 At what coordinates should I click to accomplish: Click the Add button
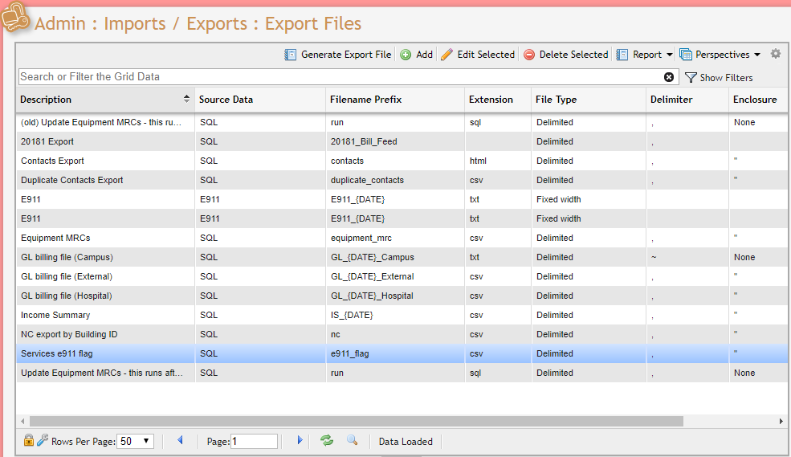(416, 55)
